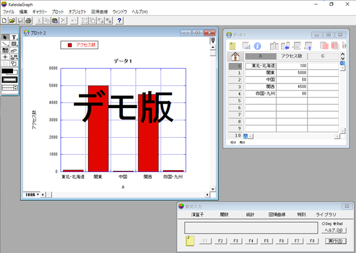Click the Print toolbar icon
This screenshot has width=356, height=253.
28,21
